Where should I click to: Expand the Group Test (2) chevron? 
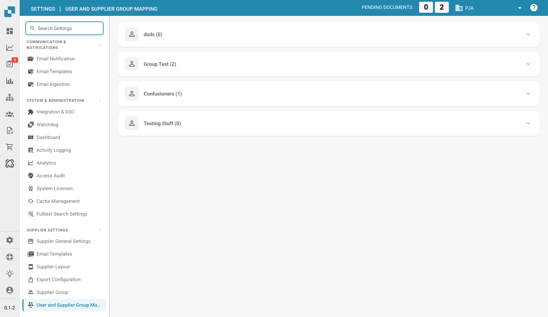[x=528, y=64]
